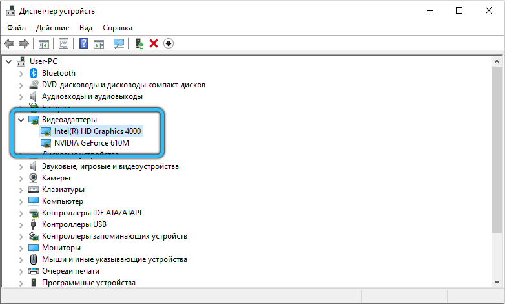This screenshot has height=304, width=505.
Task: Click the vertical scrollbar thumb
Action: (497, 149)
